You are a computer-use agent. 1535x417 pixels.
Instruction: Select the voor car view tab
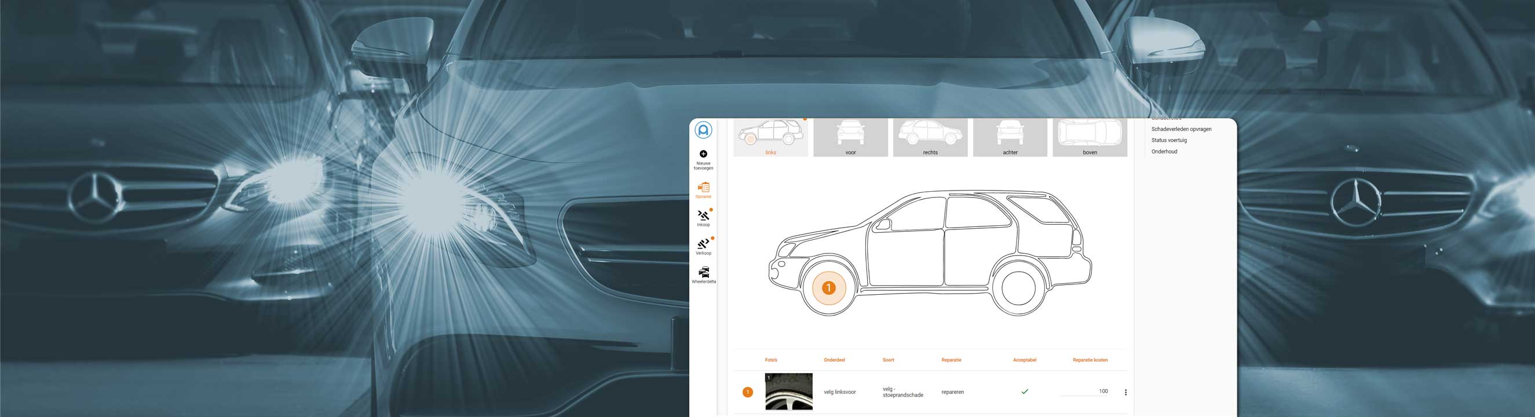pos(850,138)
